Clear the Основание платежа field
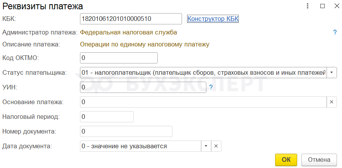The width and height of the screenshot is (342, 168). (x=332, y=102)
